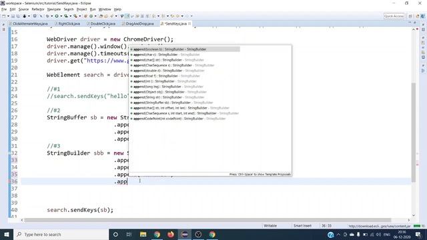Click the New Java Package toolbar icon
This screenshot has height=240, width=427.
pos(85,16)
